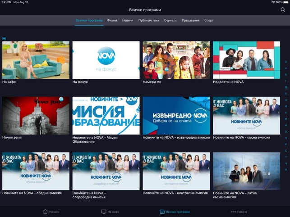Open the Повече three-dots icon

233,212
